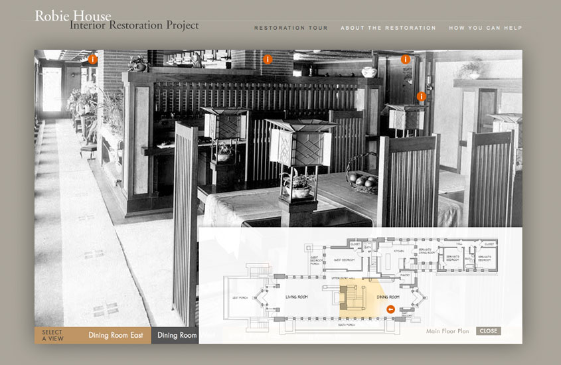Click the Interior Restoration Project subtitle
This screenshot has height=365, width=561.
pyautogui.click(x=134, y=25)
